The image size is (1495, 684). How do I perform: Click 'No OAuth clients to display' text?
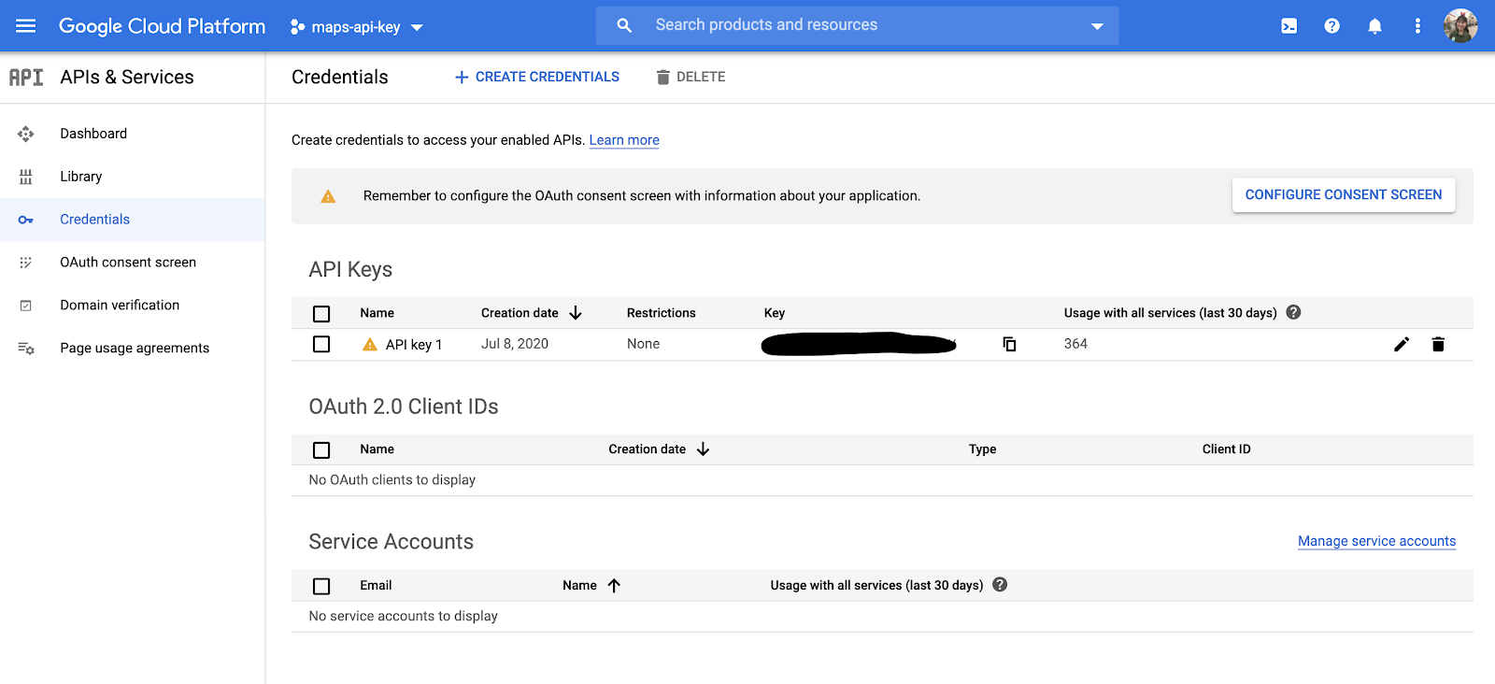392,480
